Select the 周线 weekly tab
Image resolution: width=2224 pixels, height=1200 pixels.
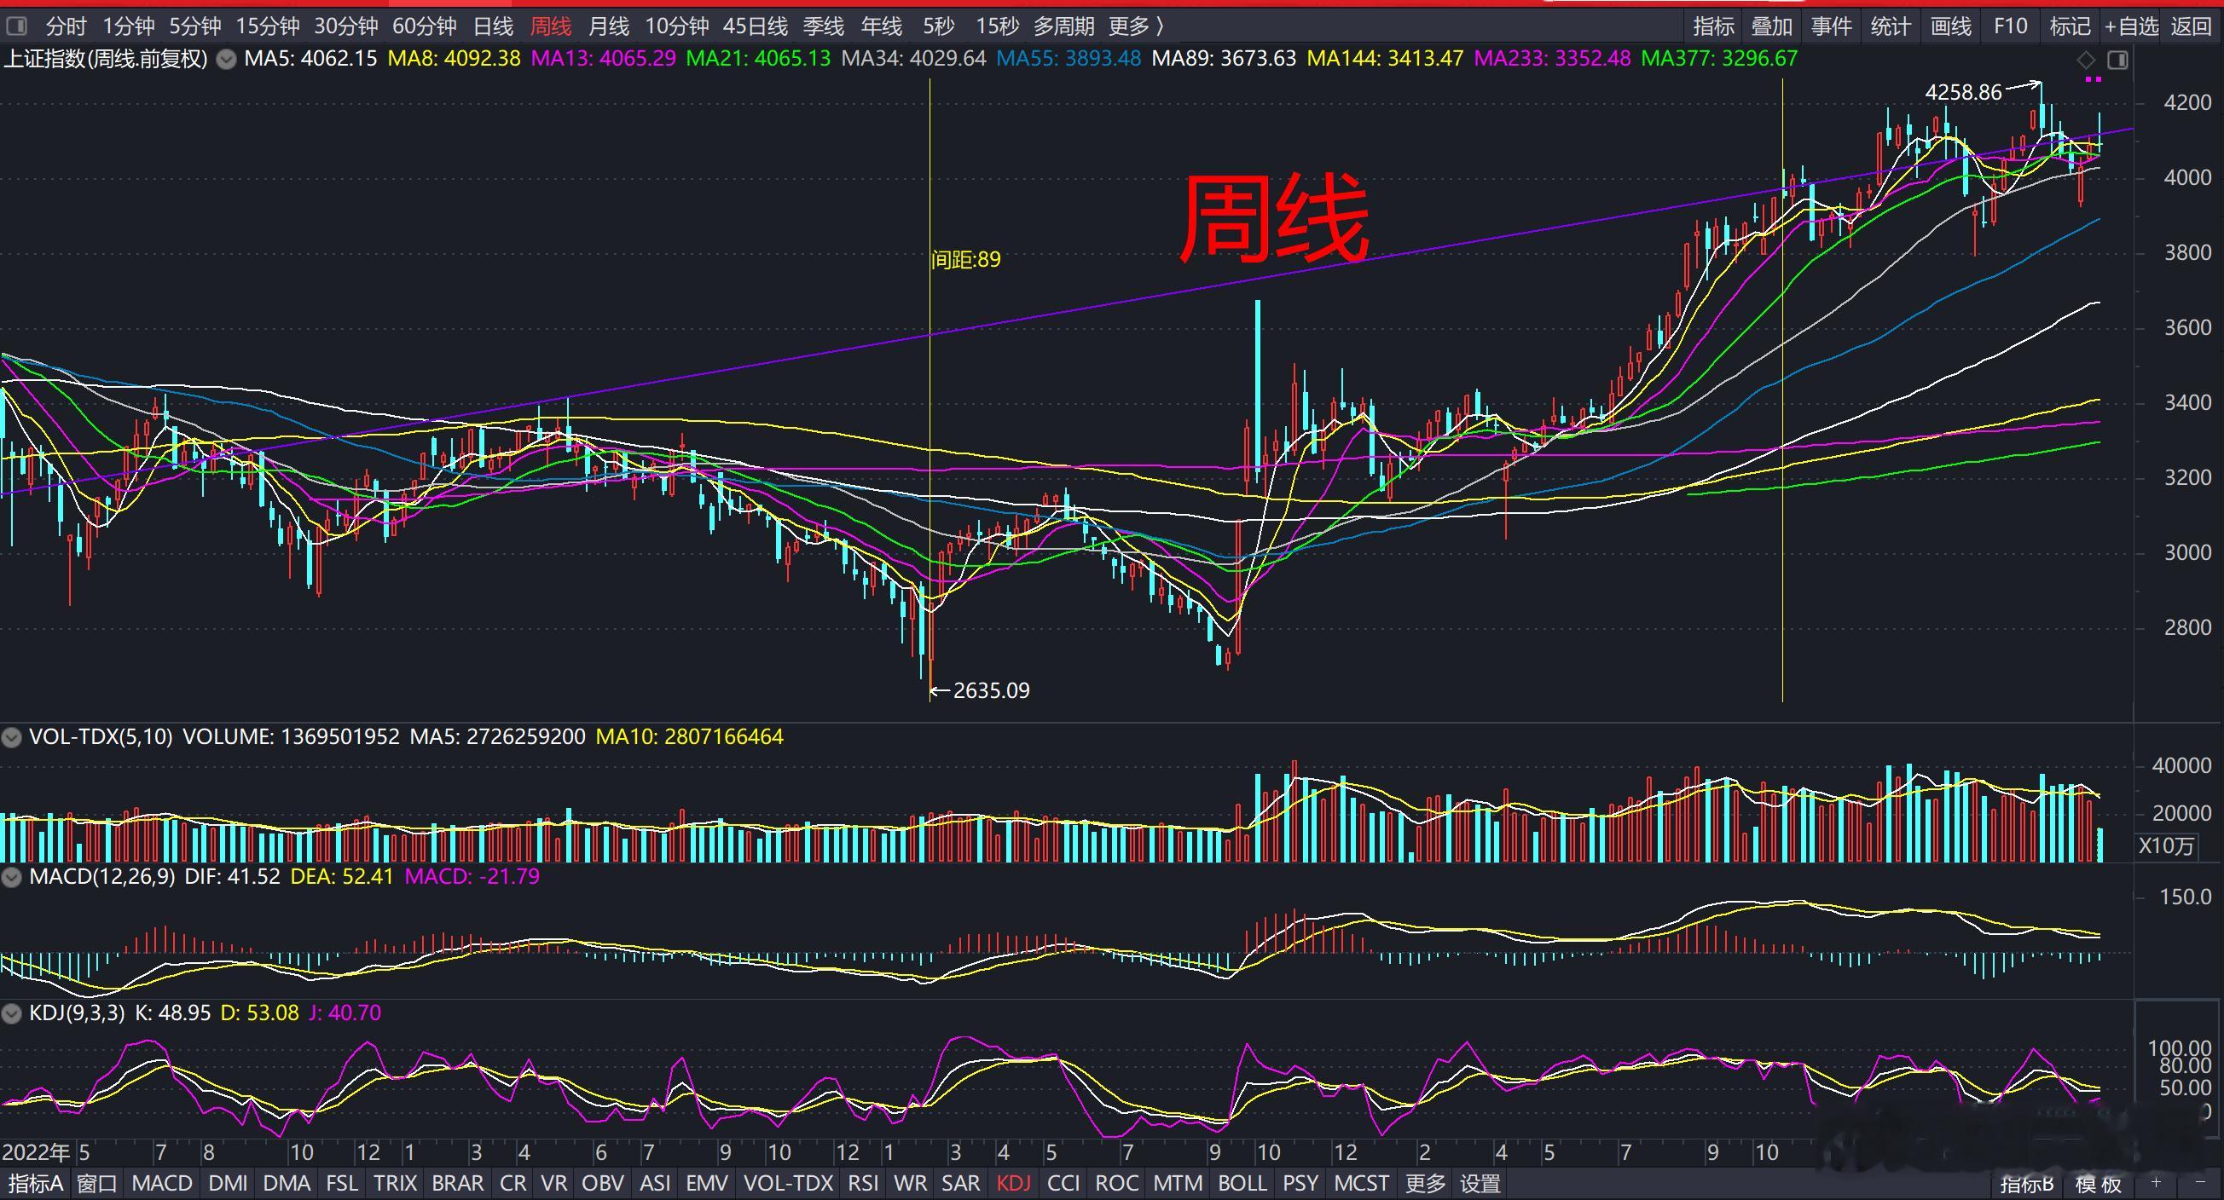pos(550,26)
